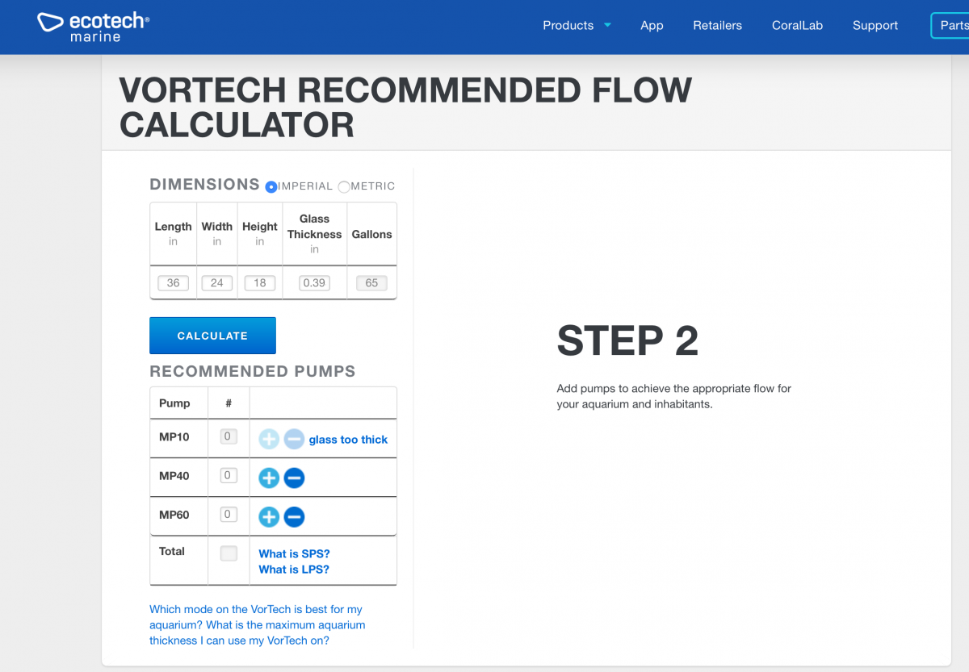Click the Glass Thickness input field
This screenshot has height=672, width=969.
pyautogui.click(x=314, y=283)
